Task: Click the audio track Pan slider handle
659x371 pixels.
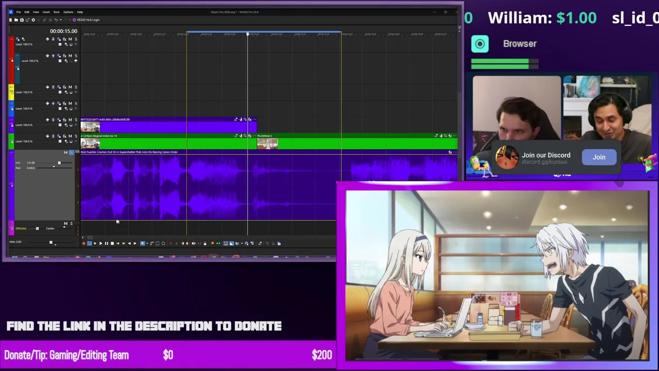Action: (54, 167)
